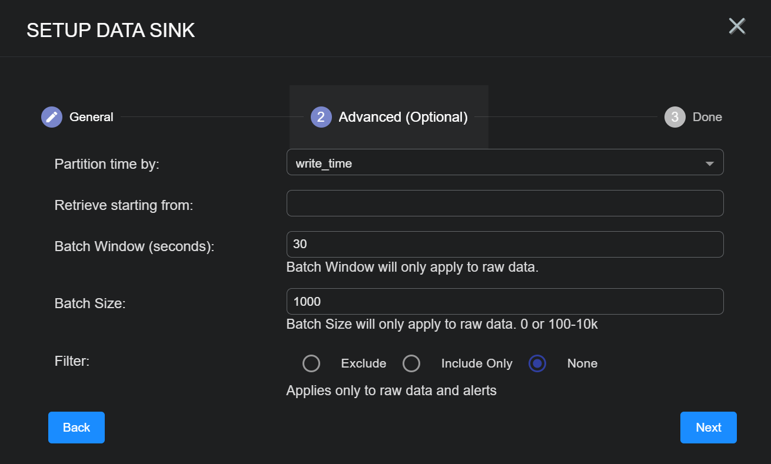Focus the Retrieve starting from field
Image resolution: width=771 pixels, height=464 pixels.
(504, 203)
